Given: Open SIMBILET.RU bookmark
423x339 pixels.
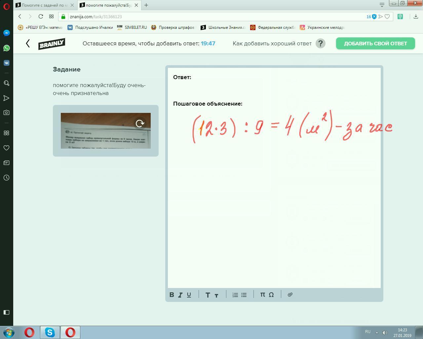Looking at the screenshot, I should coord(132,27).
